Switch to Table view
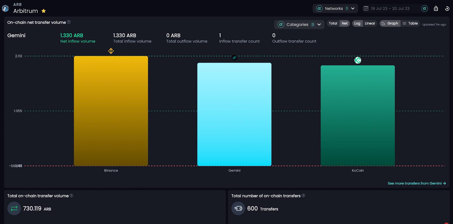 [410, 23]
